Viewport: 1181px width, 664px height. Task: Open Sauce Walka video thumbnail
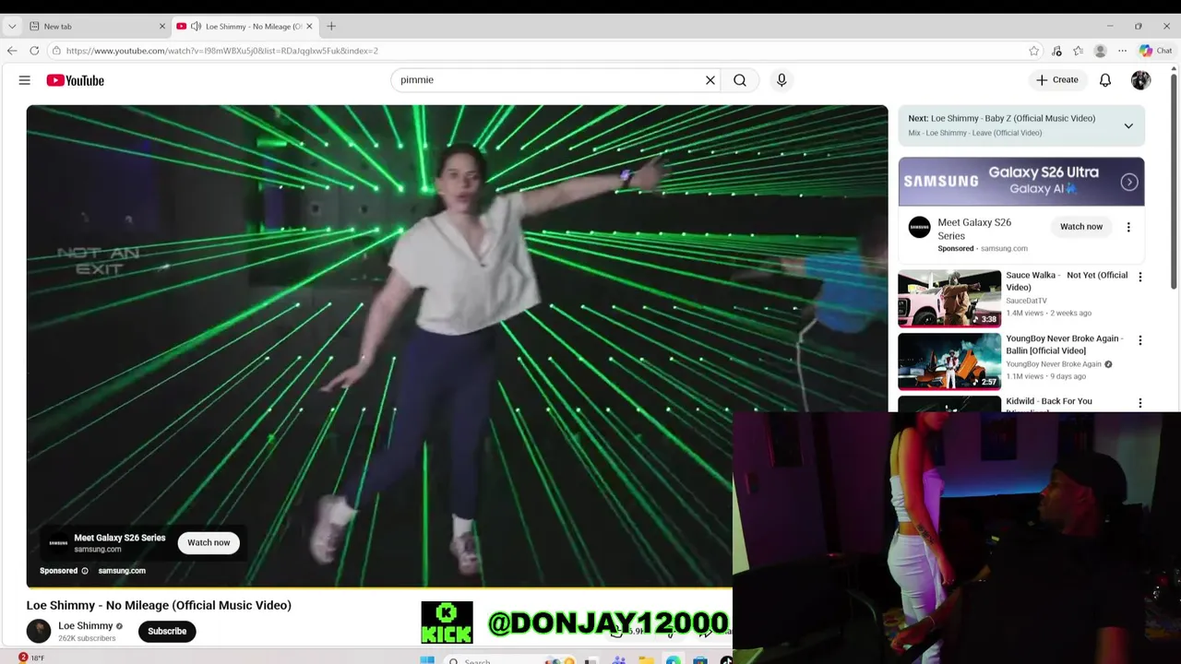[949, 299]
